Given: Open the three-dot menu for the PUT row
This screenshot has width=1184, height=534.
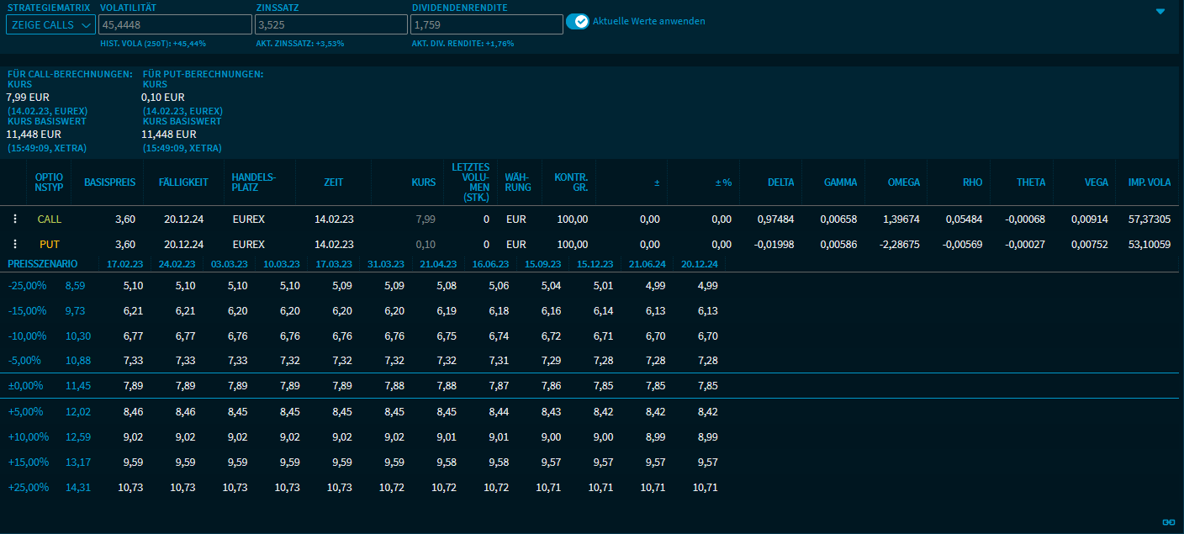Looking at the screenshot, I should (14, 244).
